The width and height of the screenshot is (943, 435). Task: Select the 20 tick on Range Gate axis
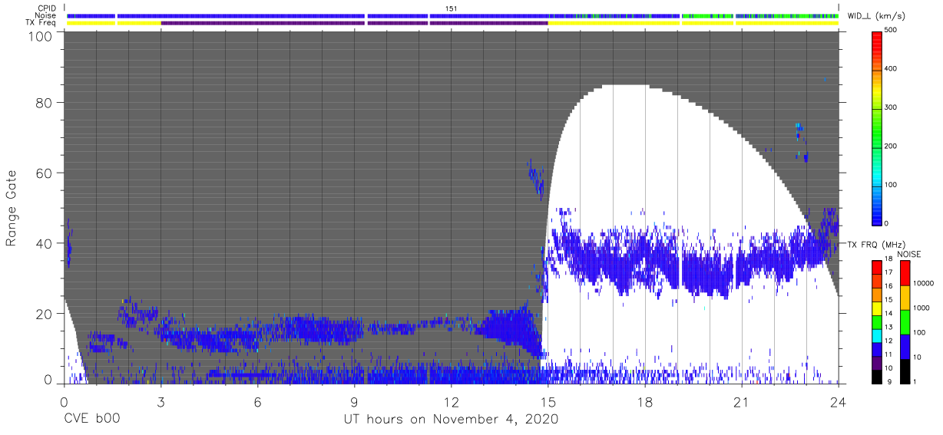[43, 314]
